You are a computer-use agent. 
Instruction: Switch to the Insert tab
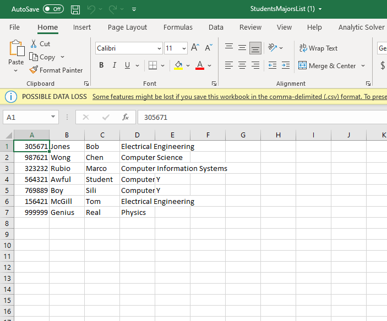coord(81,27)
